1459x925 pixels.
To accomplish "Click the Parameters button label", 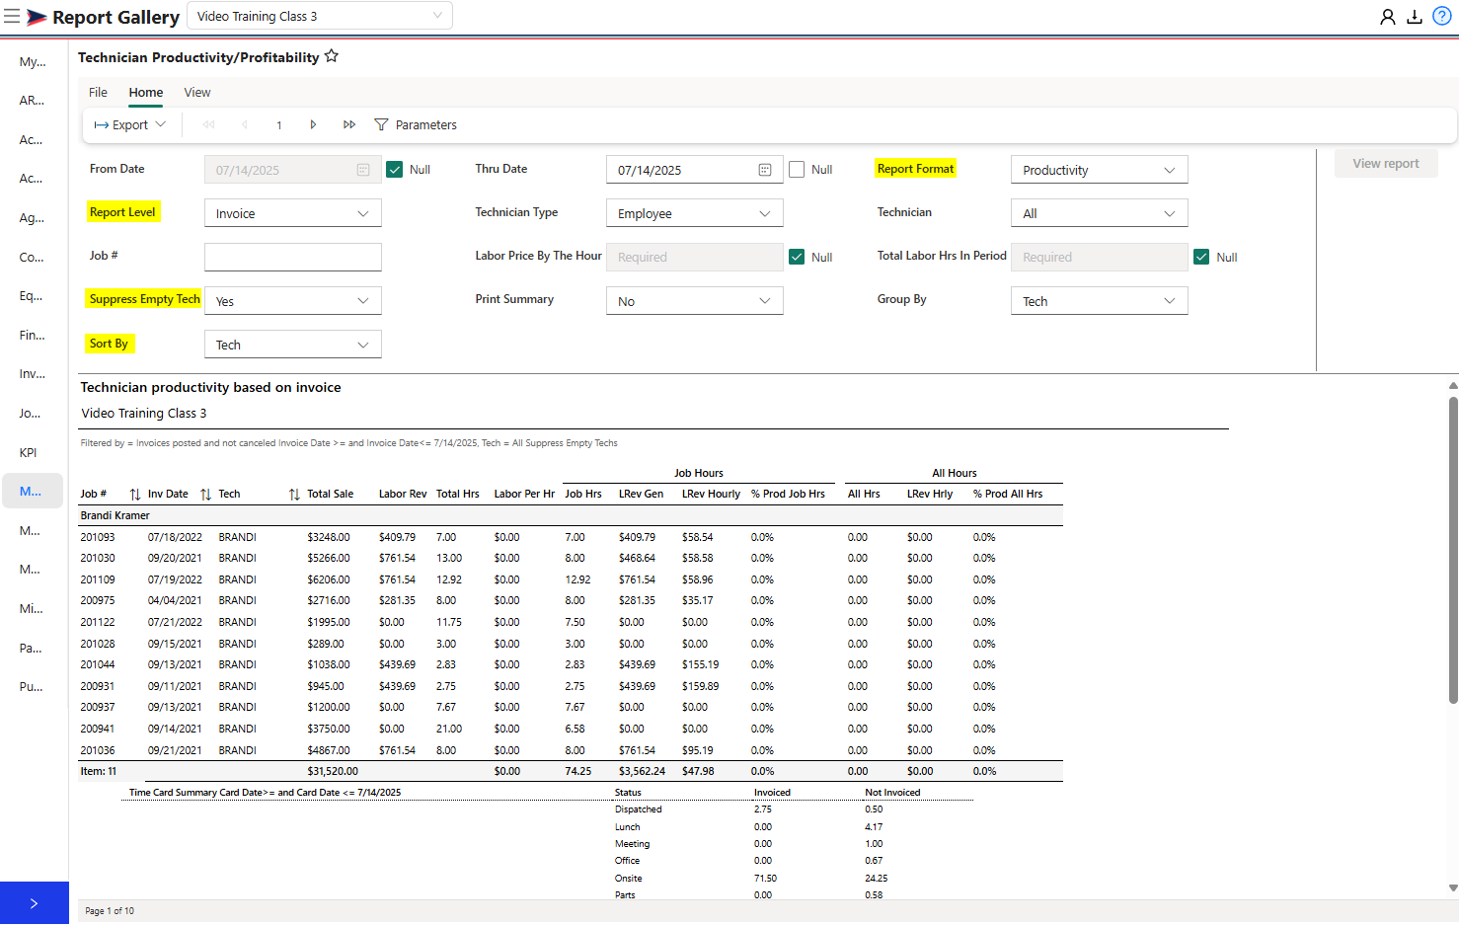I will coord(425,124).
